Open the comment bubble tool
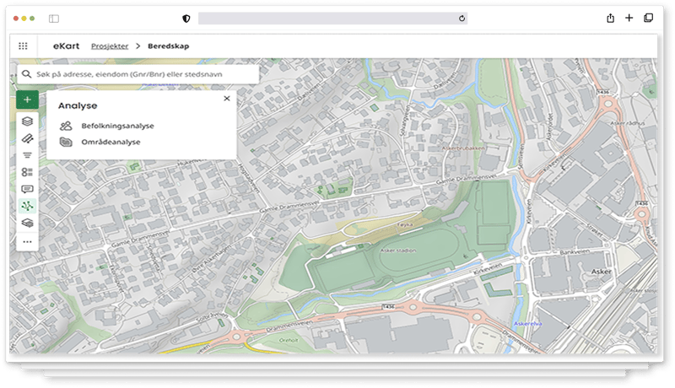This screenshot has width=675, height=388. [x=27, y=189]
